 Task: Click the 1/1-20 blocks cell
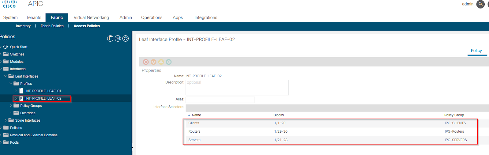click(280, 123)
